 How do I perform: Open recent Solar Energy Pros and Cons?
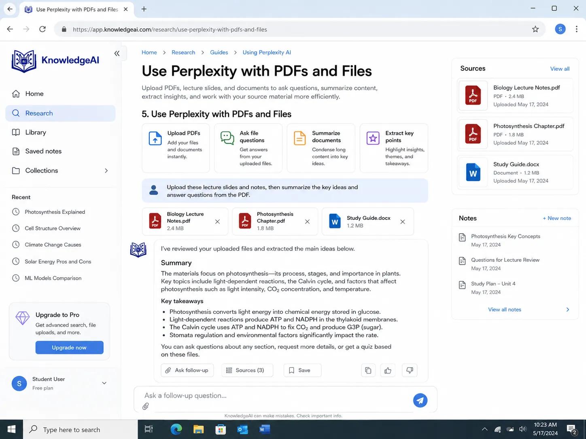58,262
